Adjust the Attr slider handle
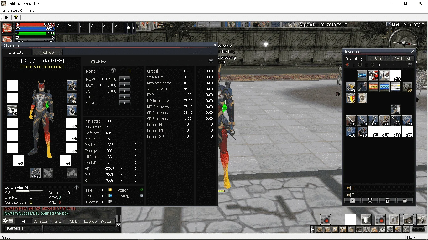Screen dimensions: 428x240 tap(29, 191)
